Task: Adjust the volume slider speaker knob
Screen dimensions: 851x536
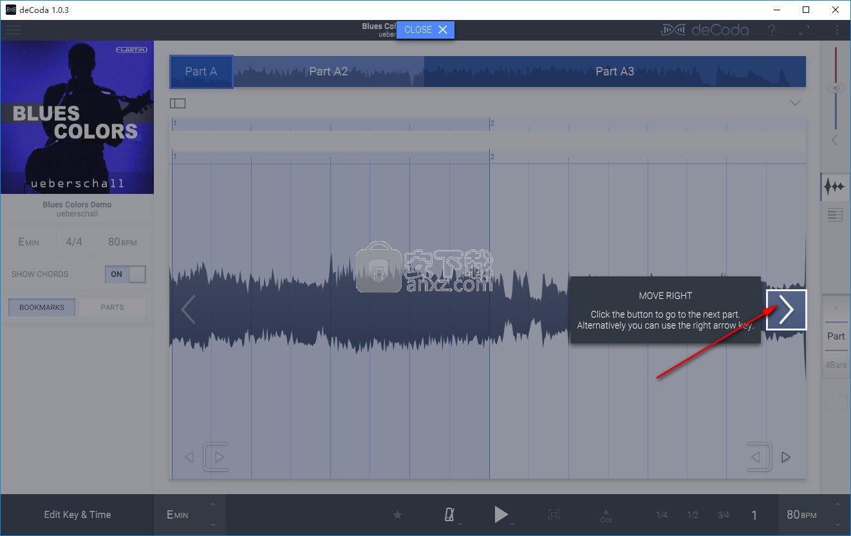Action: click(836, 88)
